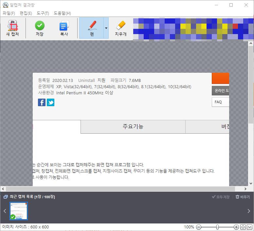Click the 알캡처 app icon in title bar
The image size is (254, 231).
click(x=5, y=5)
